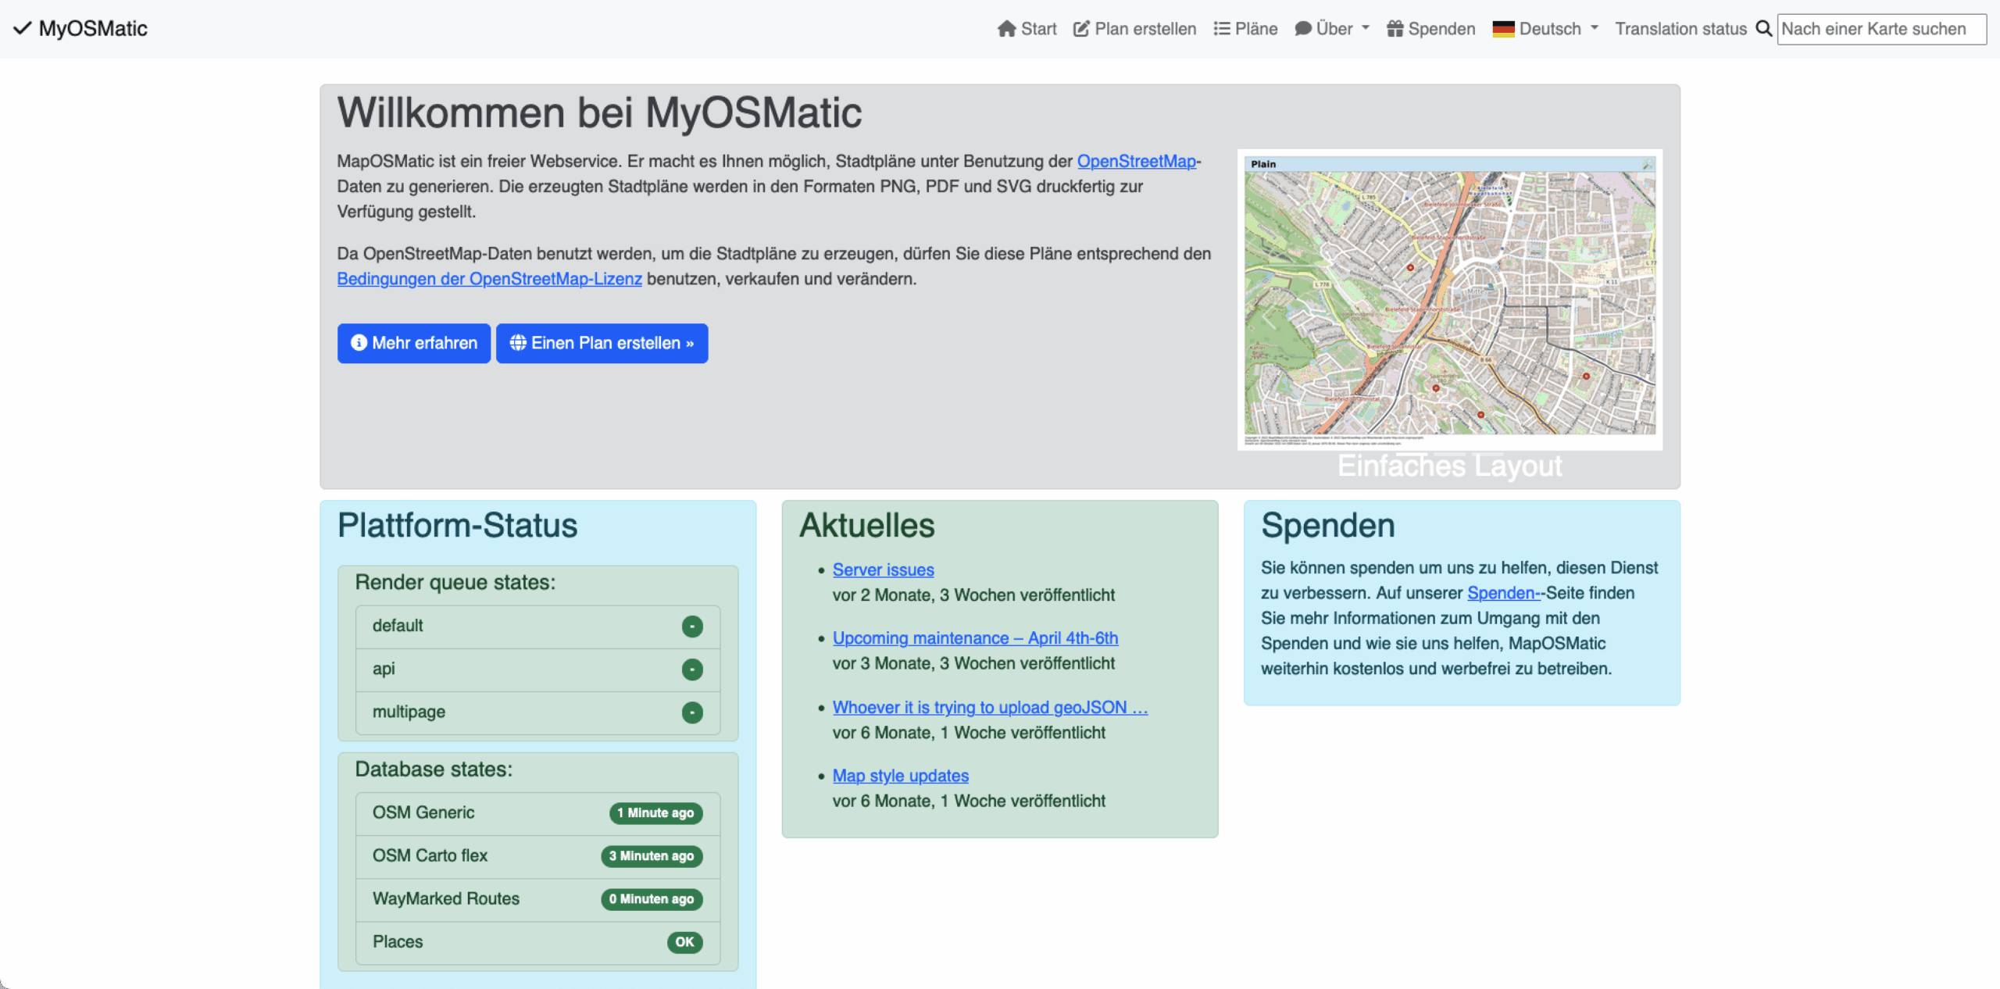Click the German flag icon
This screenshot has height=989, width=2000.
pyautogui.click(x=1503, y=29)
